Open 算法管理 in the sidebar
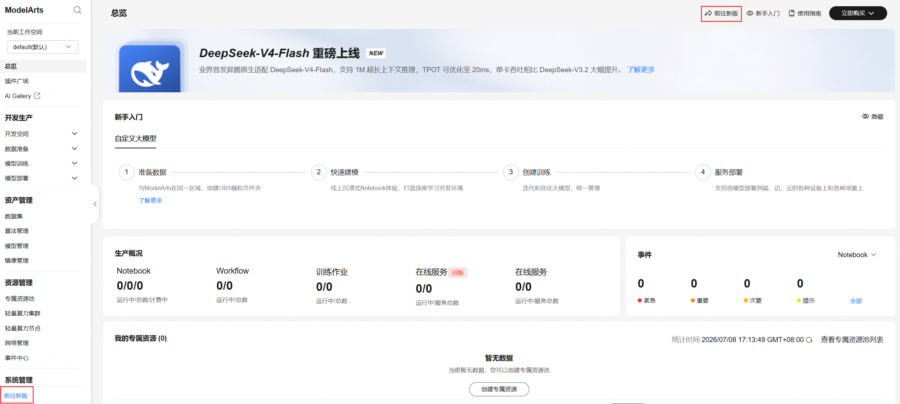The height and width of the screenshot is (404, 900). (17, 231)
